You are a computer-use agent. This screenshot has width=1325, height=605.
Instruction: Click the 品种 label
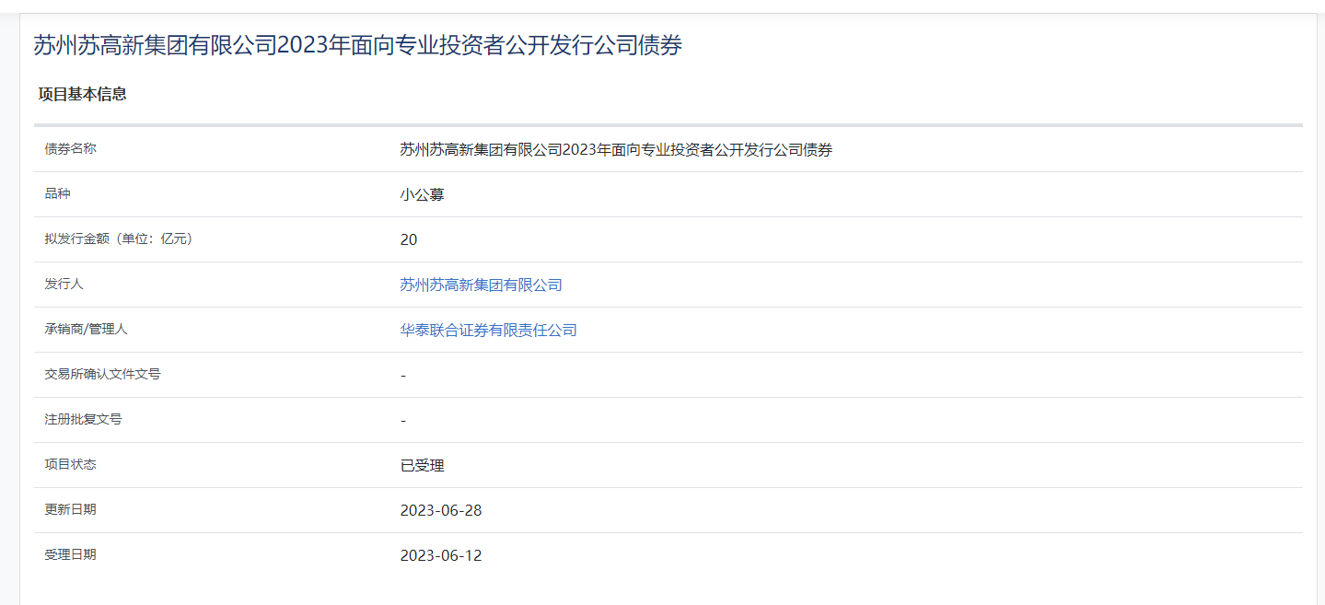tap(57, 193)
